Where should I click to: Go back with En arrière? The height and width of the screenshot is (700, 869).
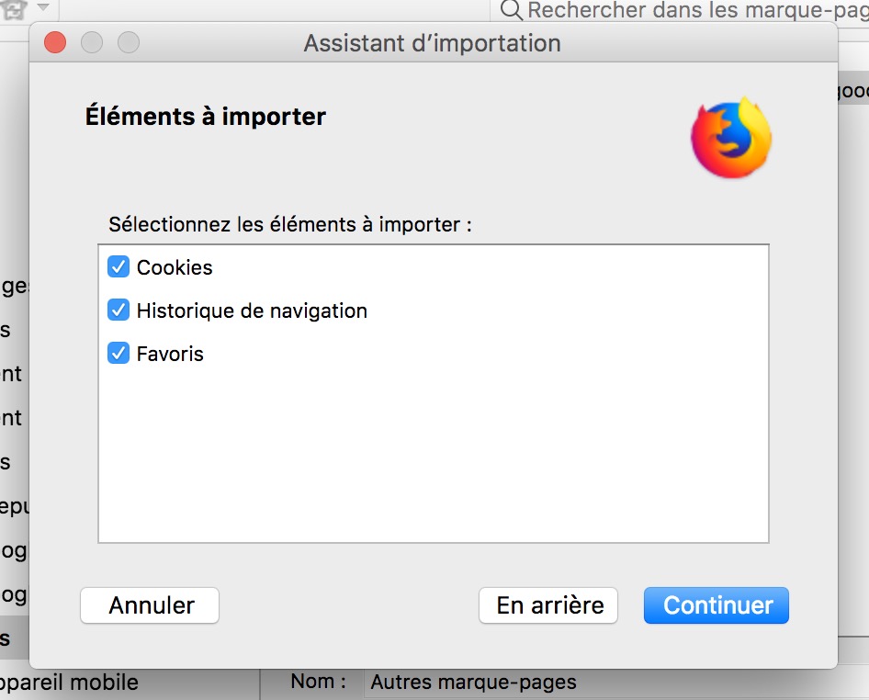click(548, 605)
